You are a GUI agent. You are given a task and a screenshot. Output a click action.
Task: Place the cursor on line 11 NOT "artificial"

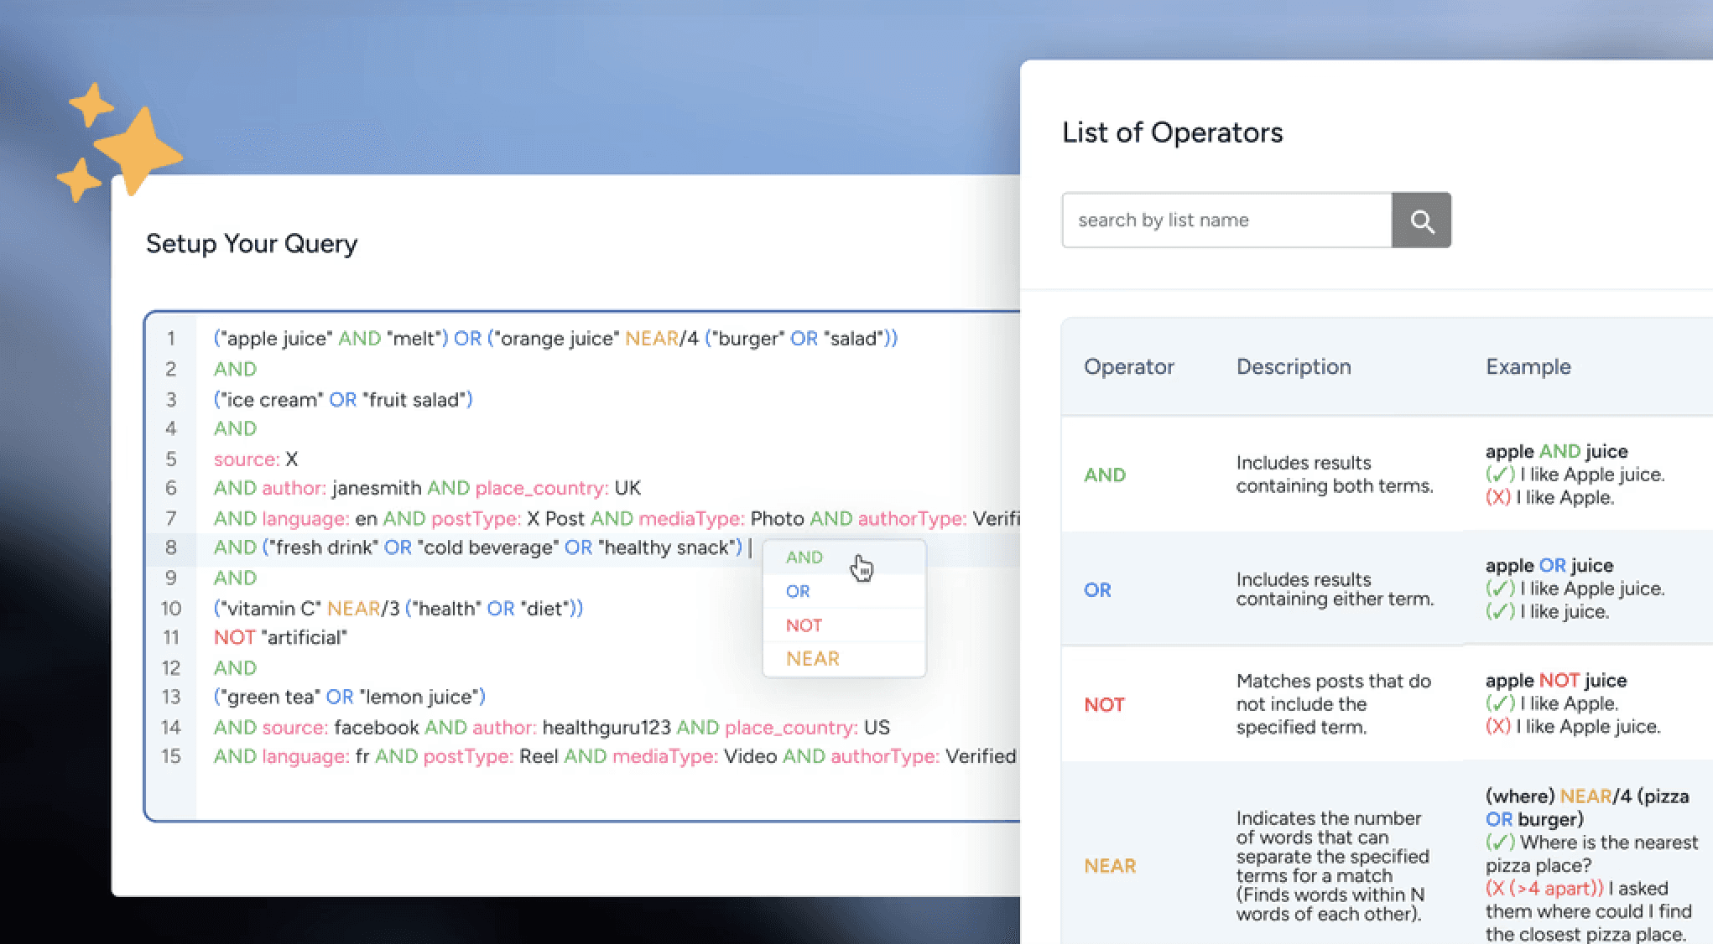click(x=280, y=638)
